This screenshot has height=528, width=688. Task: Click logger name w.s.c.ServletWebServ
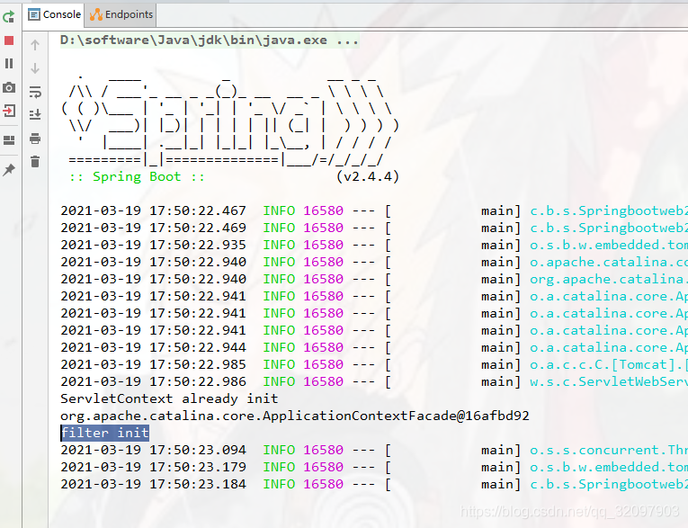[609, 382]
